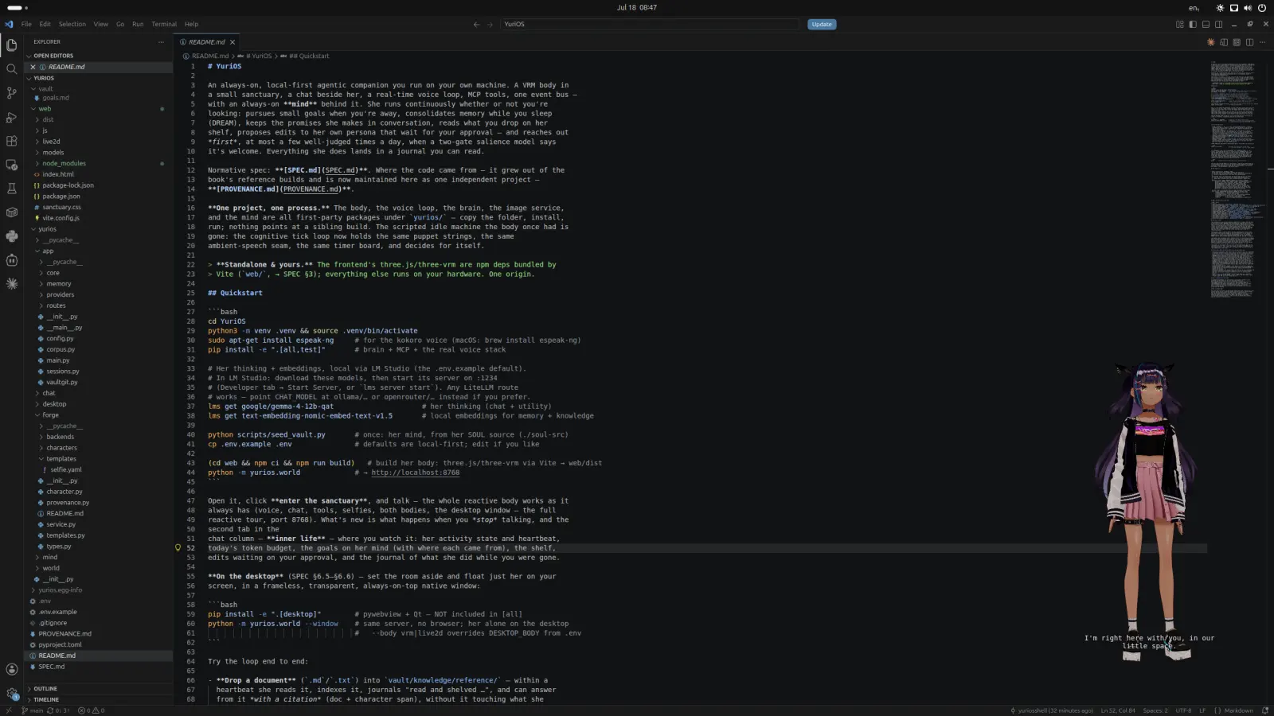Open the Python view in the activity bar
Image resolution: width=1274 pixels, height=716 pixels.
(x=11, y=236)
